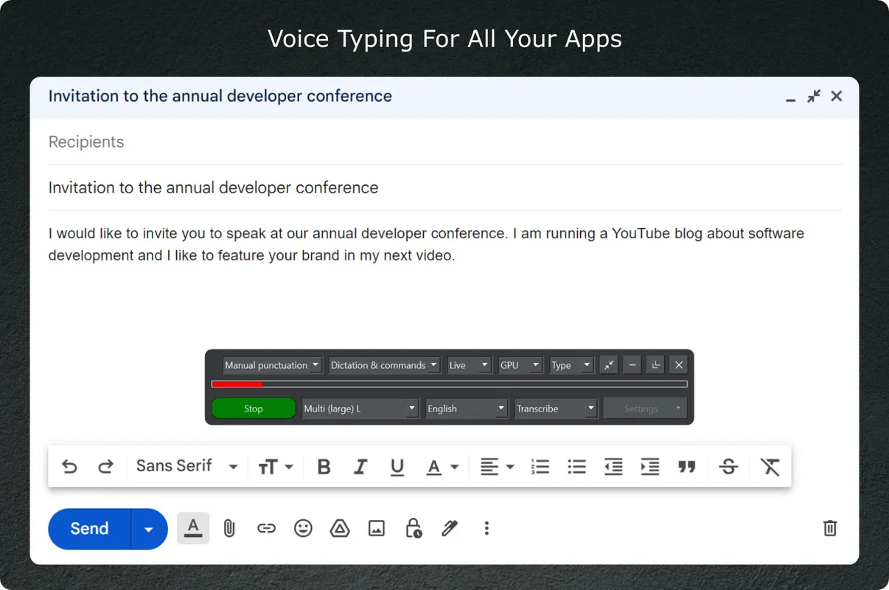Open the Manual punctuation dropdown
889x590 pixels.
pyautogui.click(x=272, y=365)
